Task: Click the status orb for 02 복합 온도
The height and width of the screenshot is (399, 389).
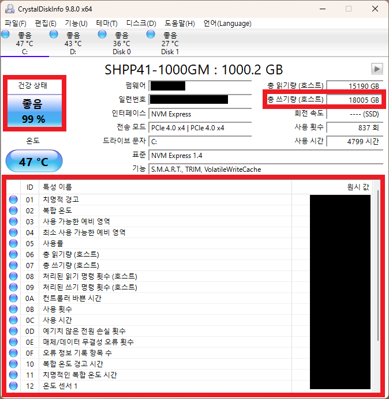Action: coord(13,210)
